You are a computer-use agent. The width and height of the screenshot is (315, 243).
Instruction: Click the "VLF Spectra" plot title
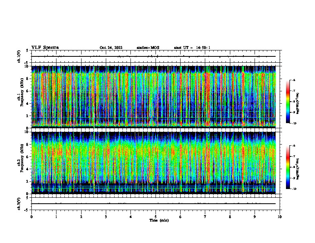click(45, 48)
